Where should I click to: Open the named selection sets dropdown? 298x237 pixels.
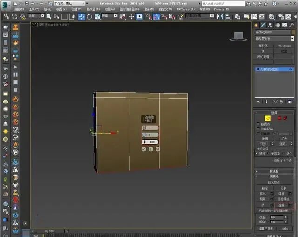pyautogui.click(x=200, y=15)
